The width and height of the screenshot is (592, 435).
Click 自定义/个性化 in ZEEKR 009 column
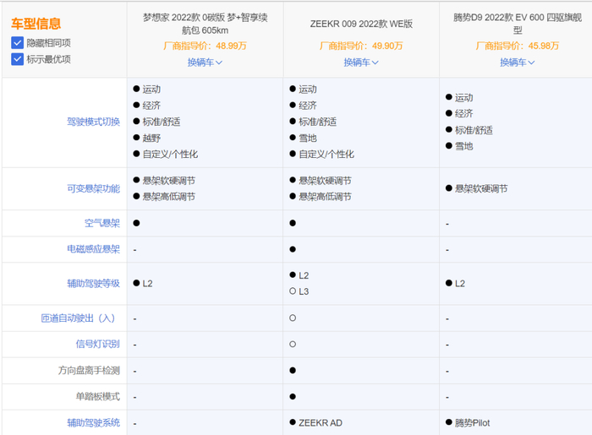[x=326, y=155]
